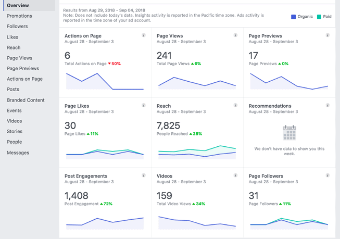The image size is (340, 239).
Task: Click info icon on Actions on Page card
Action: 144,35
